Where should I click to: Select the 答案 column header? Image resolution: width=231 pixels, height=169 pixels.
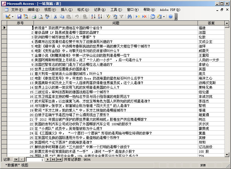point(211,23)
